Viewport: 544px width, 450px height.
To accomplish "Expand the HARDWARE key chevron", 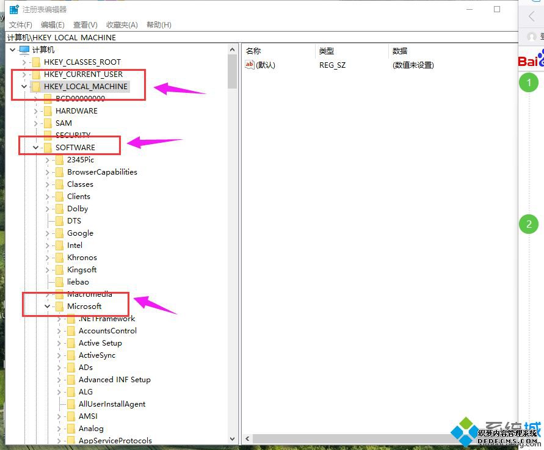I will (36, 111).
